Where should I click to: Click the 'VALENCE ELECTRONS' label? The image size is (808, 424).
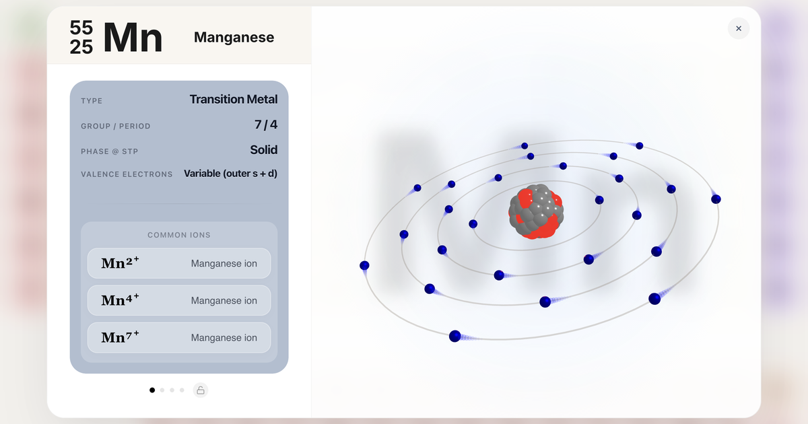(127, 174)
